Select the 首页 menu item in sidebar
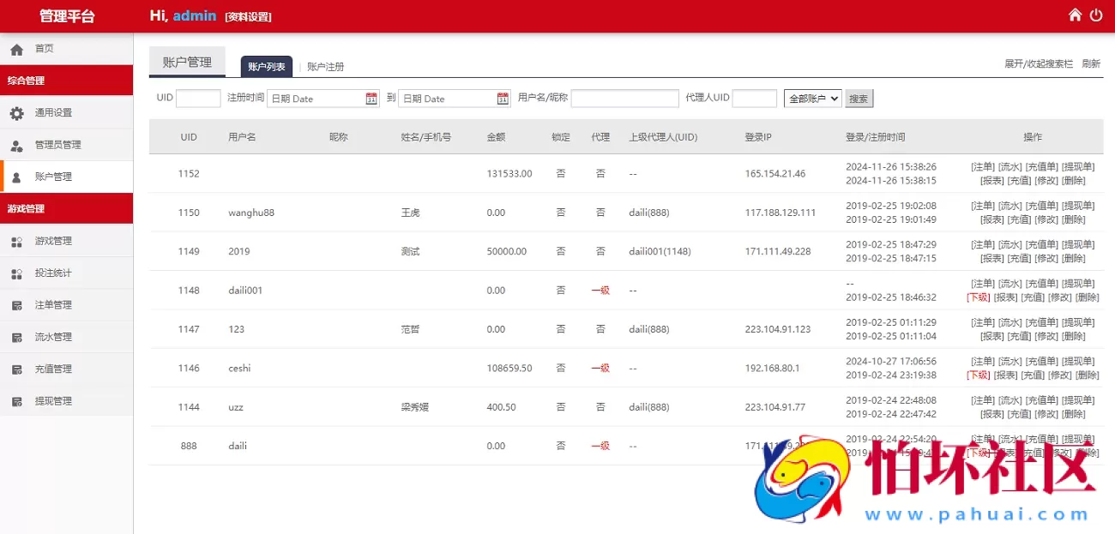 [x=44, y=48]
